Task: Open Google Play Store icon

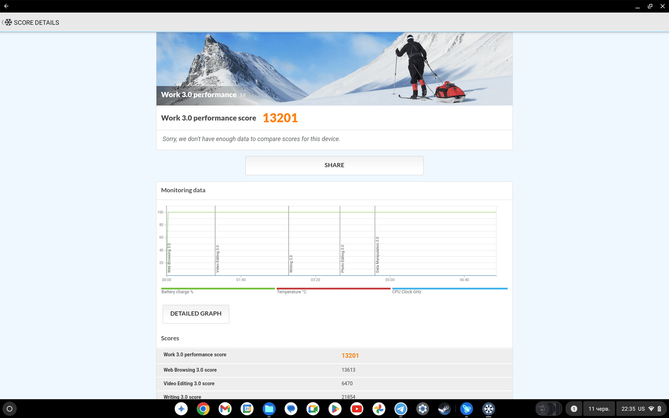Action: (334, 409)
